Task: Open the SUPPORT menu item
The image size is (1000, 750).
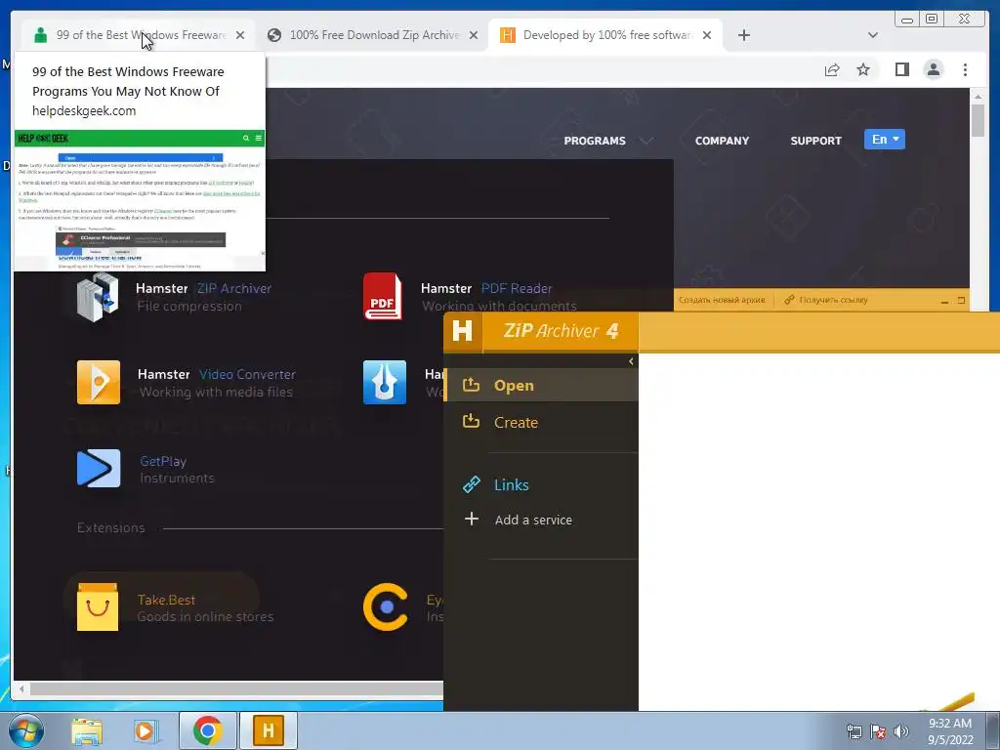Action: point(815,141)
